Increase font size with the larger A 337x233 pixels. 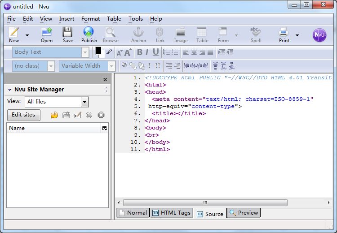pyautogui.click(x=128, y=52)
